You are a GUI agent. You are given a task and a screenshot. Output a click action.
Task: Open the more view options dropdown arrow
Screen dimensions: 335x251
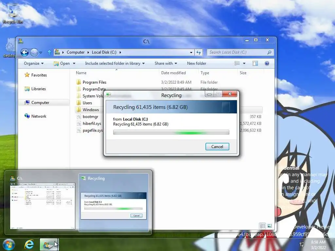pyautogui.click(x=244, y=64)
